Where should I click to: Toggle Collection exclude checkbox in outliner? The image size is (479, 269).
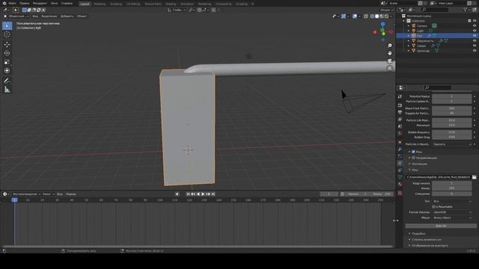[x=469, y=21]
